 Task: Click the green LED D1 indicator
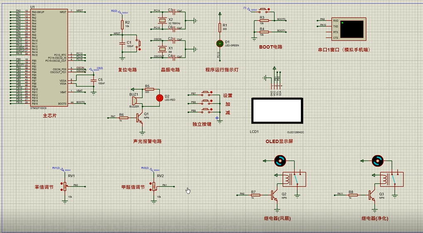click(x=220, y=43)
